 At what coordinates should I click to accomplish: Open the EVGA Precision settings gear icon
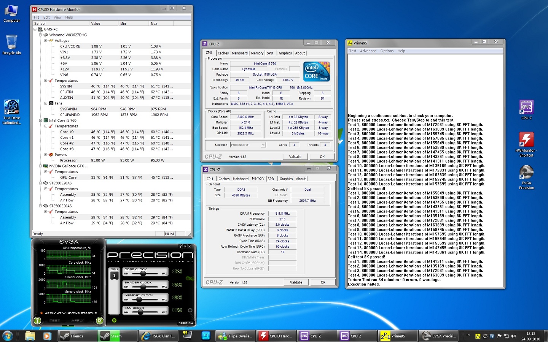click(100, 320)
